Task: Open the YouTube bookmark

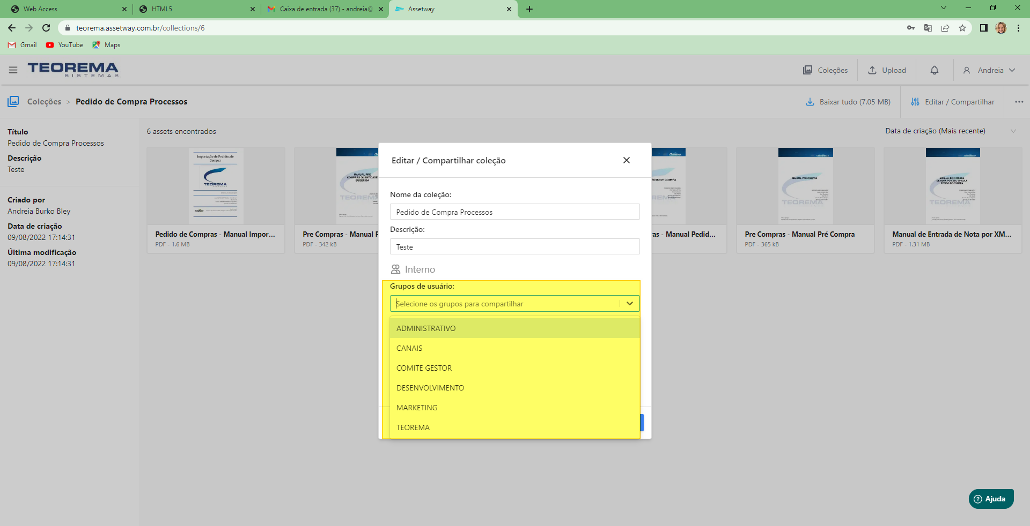Action: (x=64, y=45)
